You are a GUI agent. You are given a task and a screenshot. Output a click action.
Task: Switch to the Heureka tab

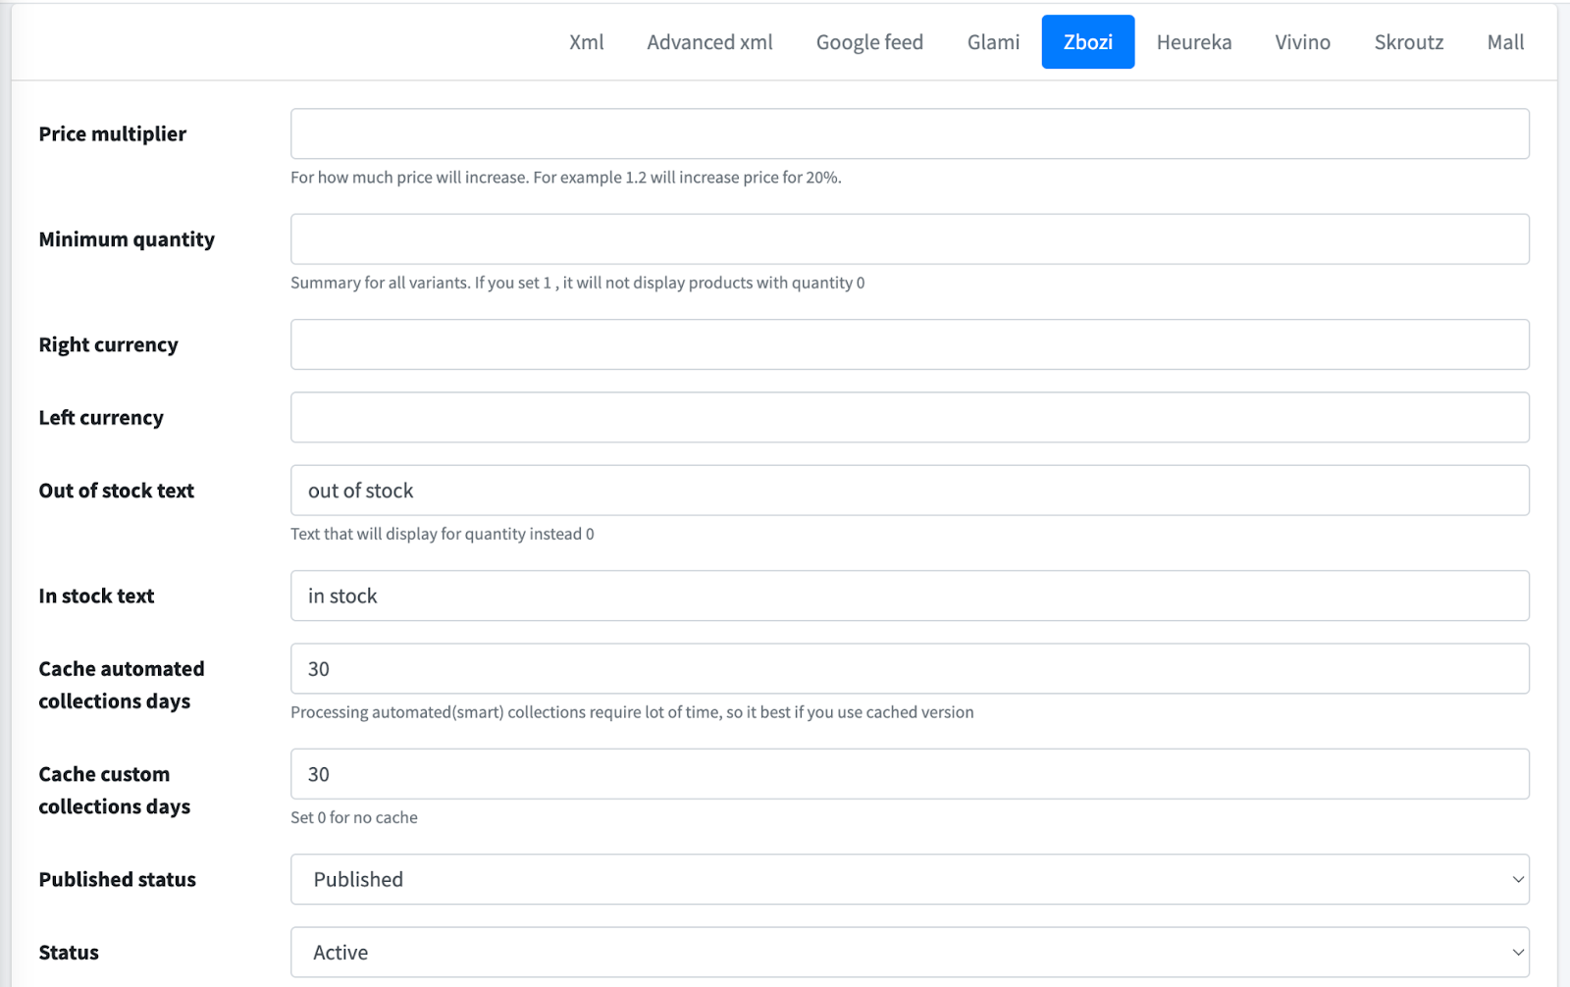point(1194,42)
